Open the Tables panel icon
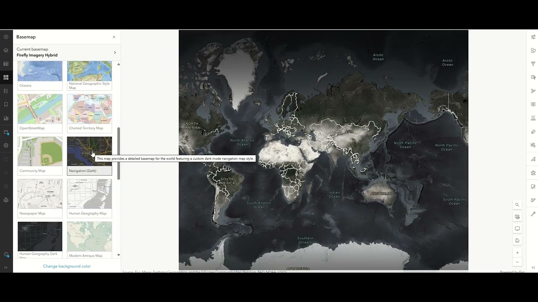This screenshot has height=302, width=538. (x=6, y=64)
